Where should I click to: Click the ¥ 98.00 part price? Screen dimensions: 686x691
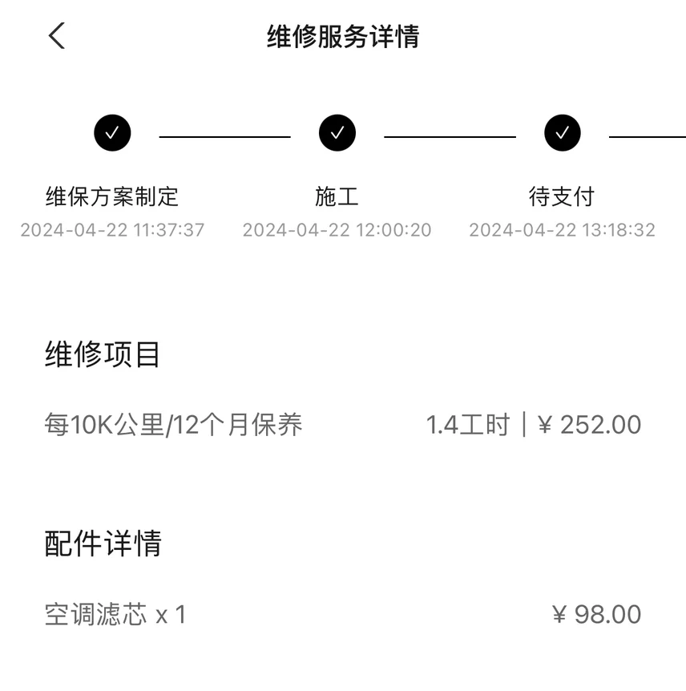pyautogui.click(x=596, y=614)
